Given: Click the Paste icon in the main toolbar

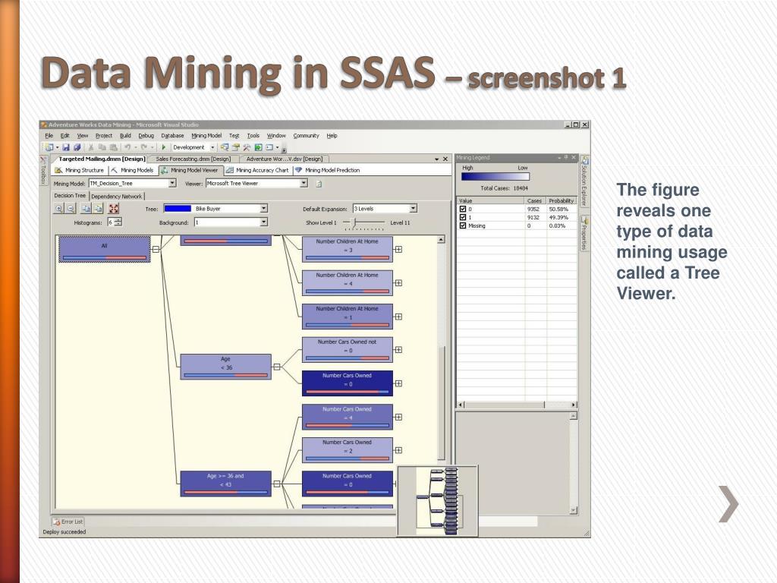Looking at the screenshot, I should (113, 147).
